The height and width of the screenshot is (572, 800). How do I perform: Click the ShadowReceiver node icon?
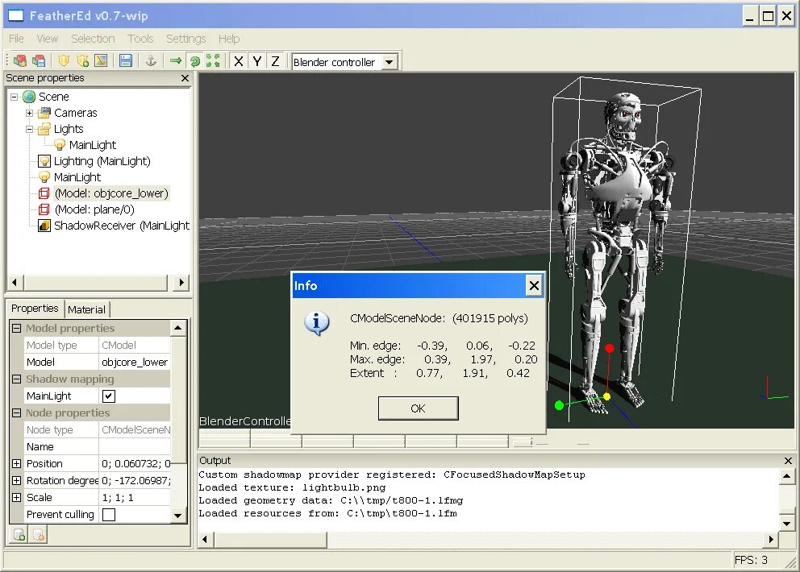tap(44, 226)
